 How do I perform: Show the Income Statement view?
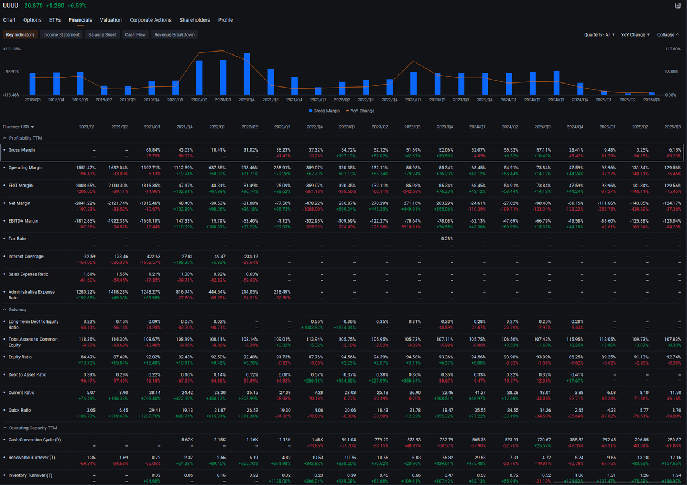pyautogui.click(x=61, y=34)
